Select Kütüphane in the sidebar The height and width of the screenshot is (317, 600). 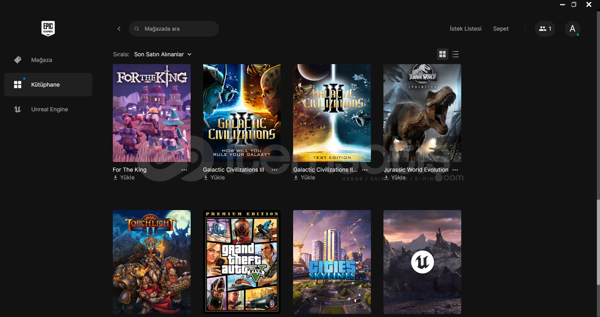pos(48,84)
